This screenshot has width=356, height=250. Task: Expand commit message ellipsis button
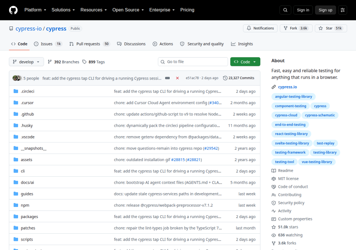(167, 78)
